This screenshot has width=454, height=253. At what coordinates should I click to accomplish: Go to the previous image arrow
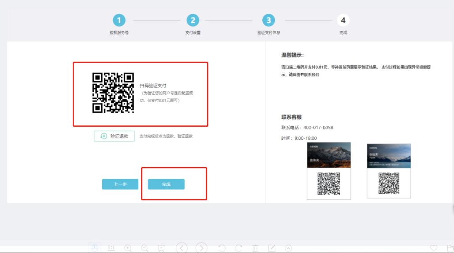coord(182,248)
